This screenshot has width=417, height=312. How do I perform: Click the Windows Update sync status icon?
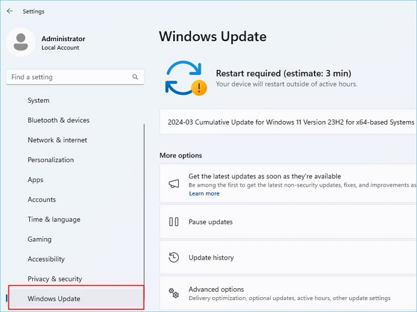pyautogui.click(x=186, y=78)
